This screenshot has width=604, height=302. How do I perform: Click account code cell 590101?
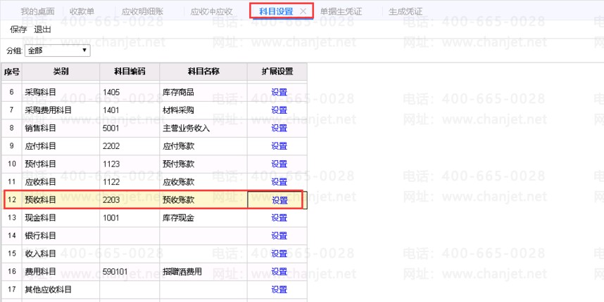pyautogui.click(x=130, y=272)
